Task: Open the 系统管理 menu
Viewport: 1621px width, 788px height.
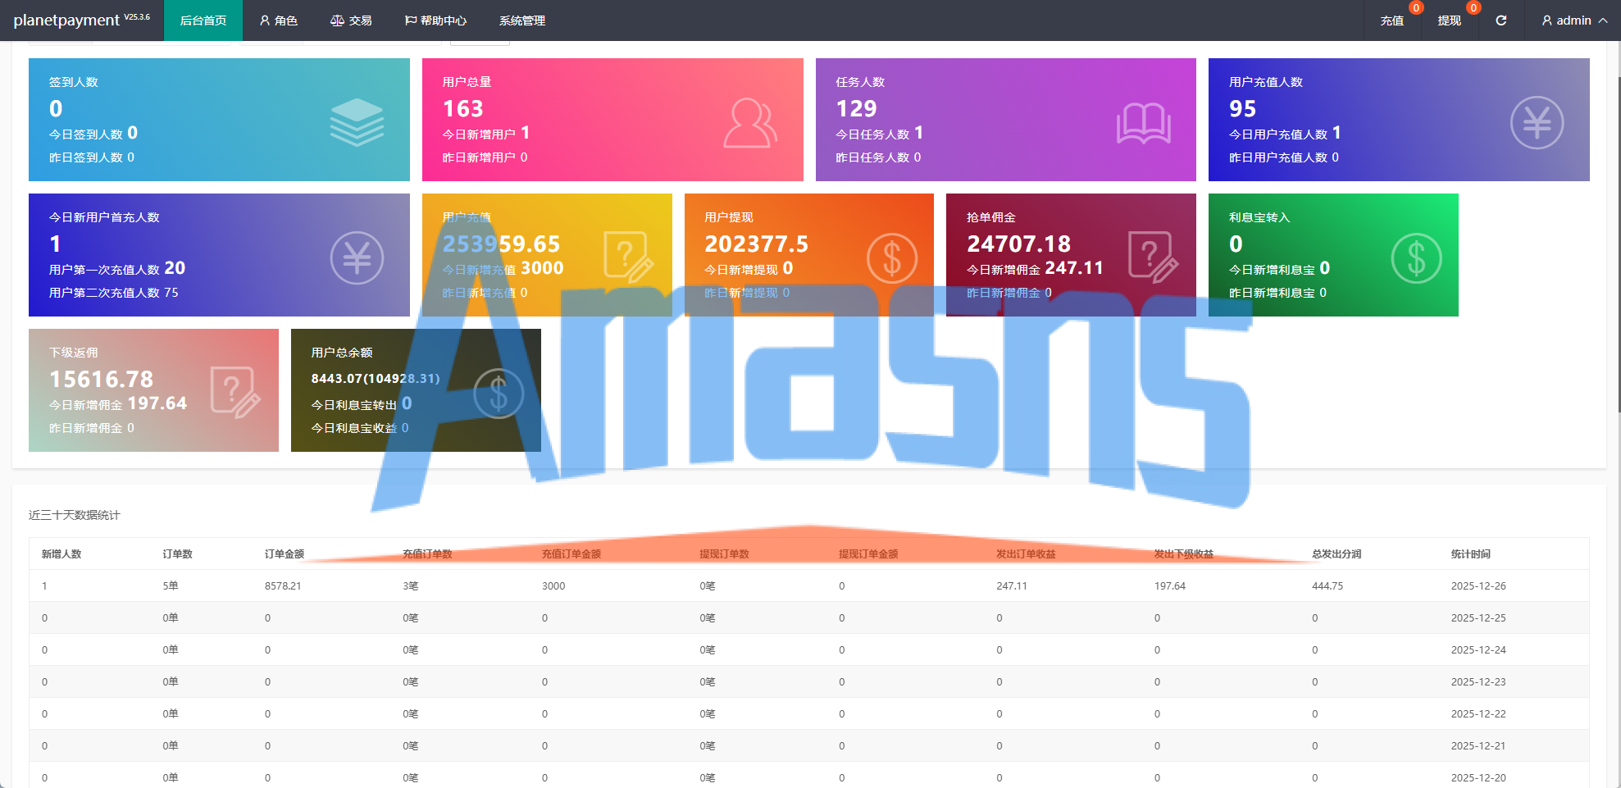Action: [x=522, y=20]
